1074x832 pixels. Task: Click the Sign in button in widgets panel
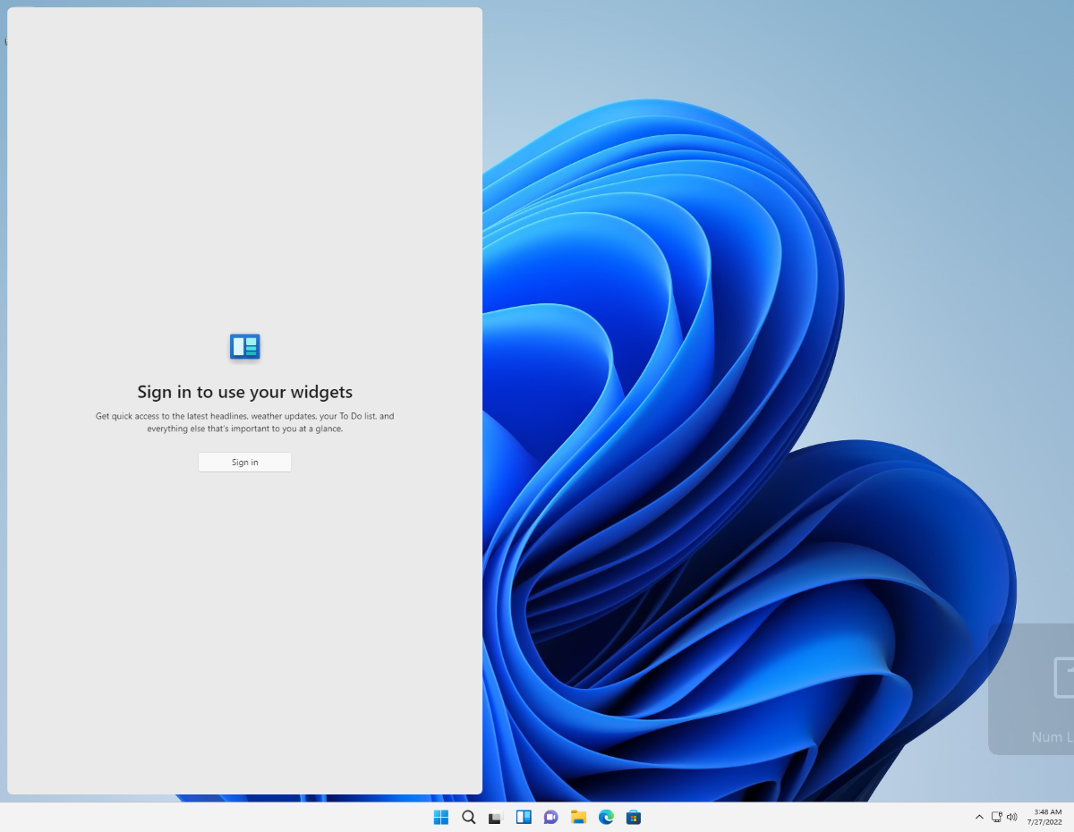pos(244,462)
